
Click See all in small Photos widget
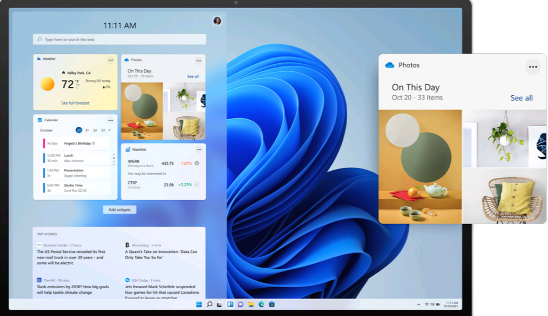[x=193, y=76]
